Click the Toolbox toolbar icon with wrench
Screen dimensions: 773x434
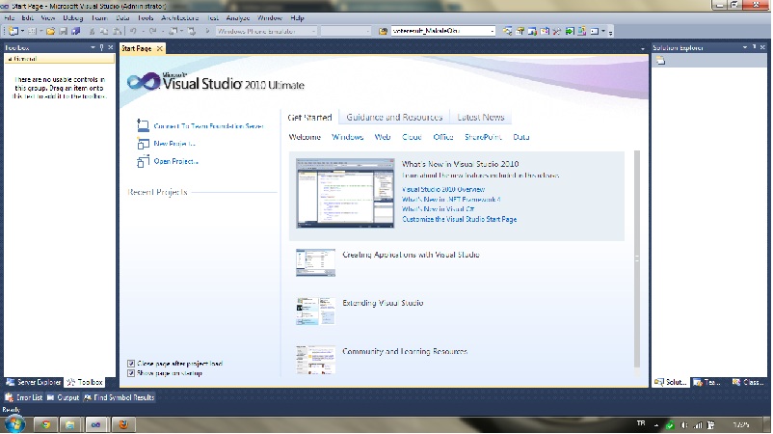click(x=556, y=31)
